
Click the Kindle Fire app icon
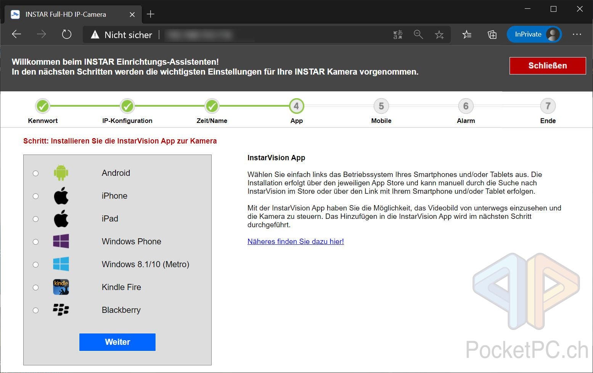(x=61, y=287)
